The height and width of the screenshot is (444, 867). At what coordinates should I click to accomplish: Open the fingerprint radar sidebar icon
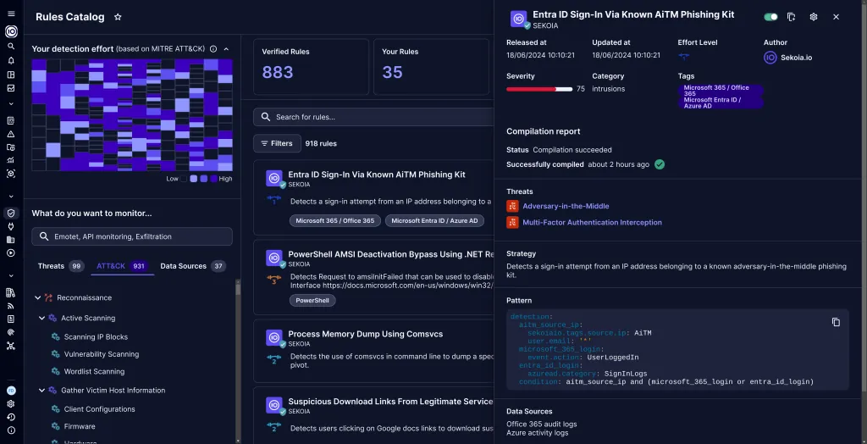pos(11,332)
